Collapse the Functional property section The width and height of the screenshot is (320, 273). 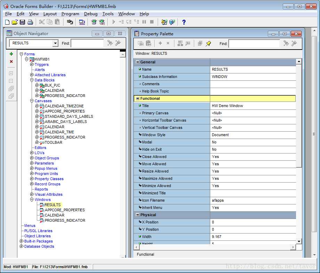point(138,98)
